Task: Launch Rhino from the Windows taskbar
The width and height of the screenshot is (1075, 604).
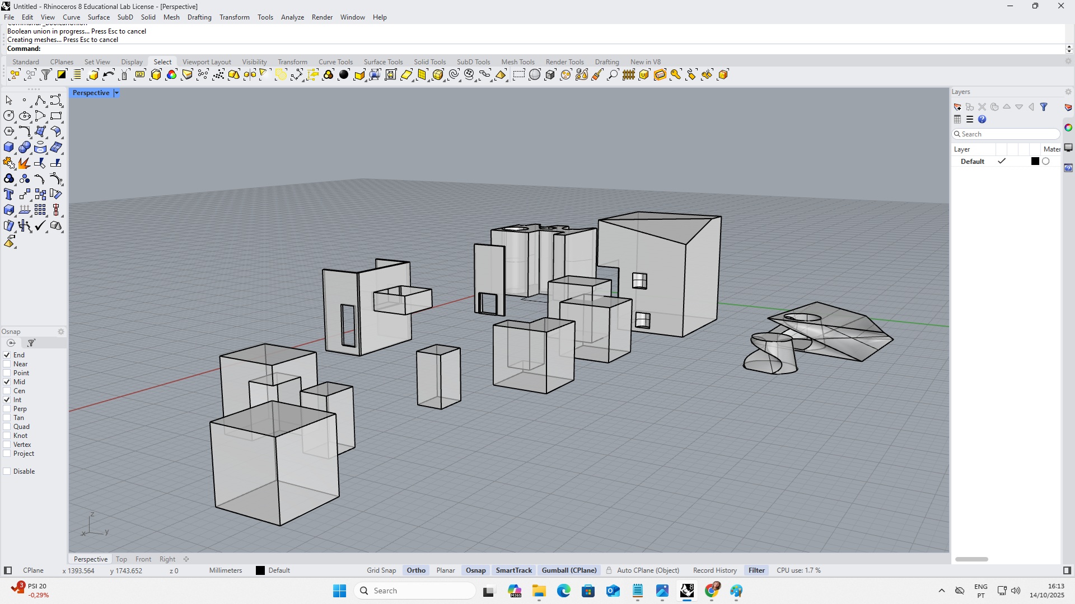Action: [688, 591]
